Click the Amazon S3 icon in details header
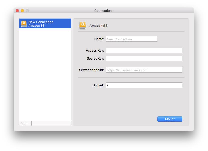Screen dimensions: 208x151 [x=83, y=25]
